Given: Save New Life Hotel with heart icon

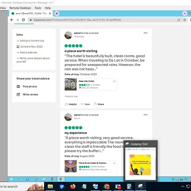Looking at the screenshot, I should click(114, 81).
